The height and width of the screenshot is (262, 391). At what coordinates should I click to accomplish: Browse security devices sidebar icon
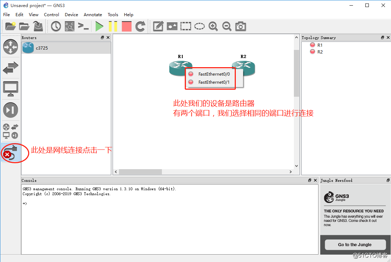pos(11,110)
